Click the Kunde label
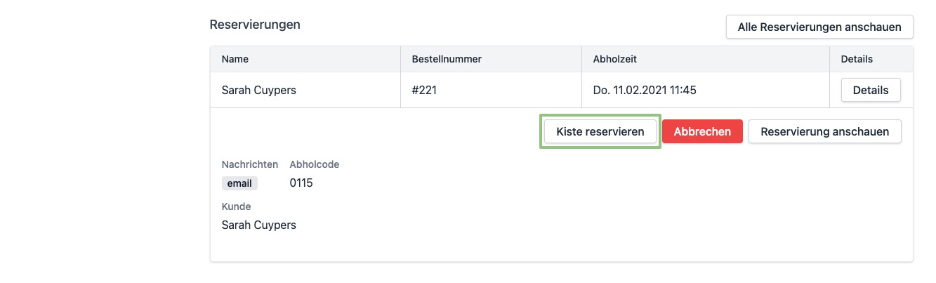Screen dimensions: 936x283 coord(236,206)
